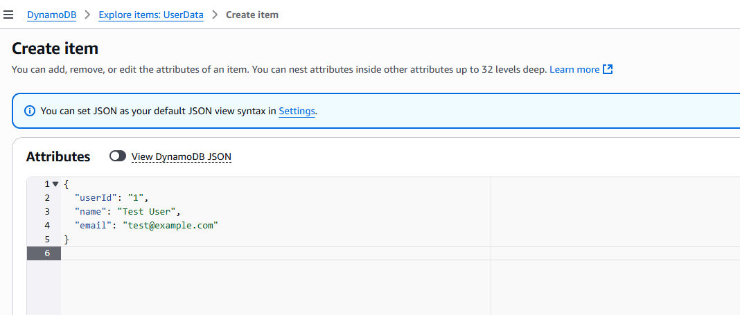Click line number 4 in the gutter
The image size is (740, 315).
(x=47, y=226)
